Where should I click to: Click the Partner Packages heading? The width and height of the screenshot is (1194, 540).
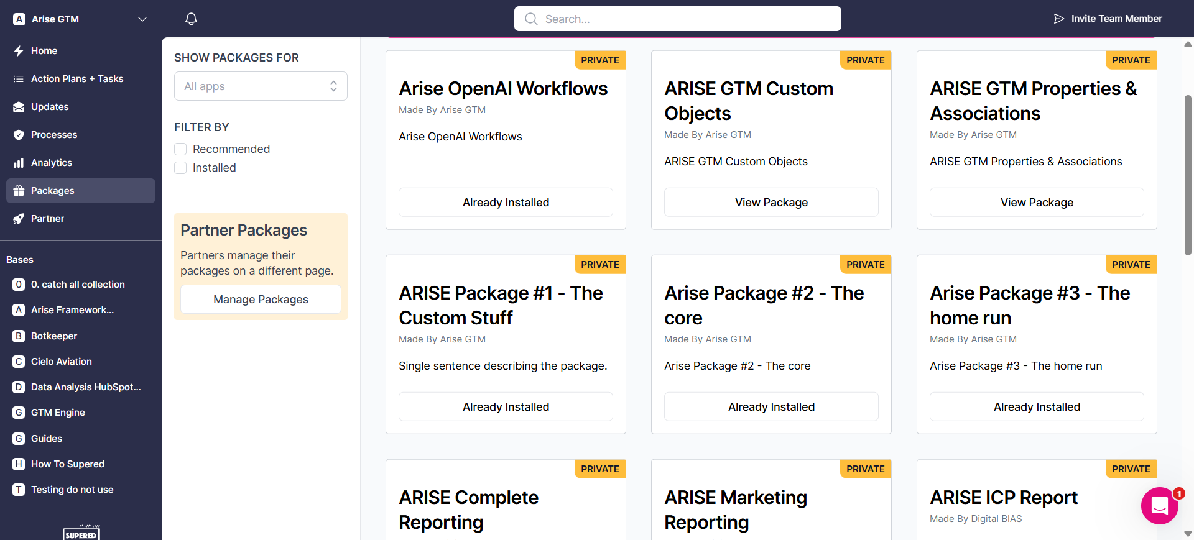click(x=244, y=231)
